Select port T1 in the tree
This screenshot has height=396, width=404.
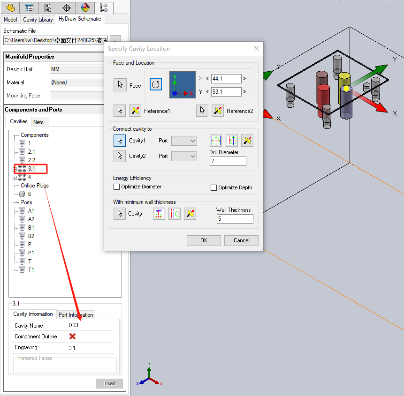tap(31, 270)
